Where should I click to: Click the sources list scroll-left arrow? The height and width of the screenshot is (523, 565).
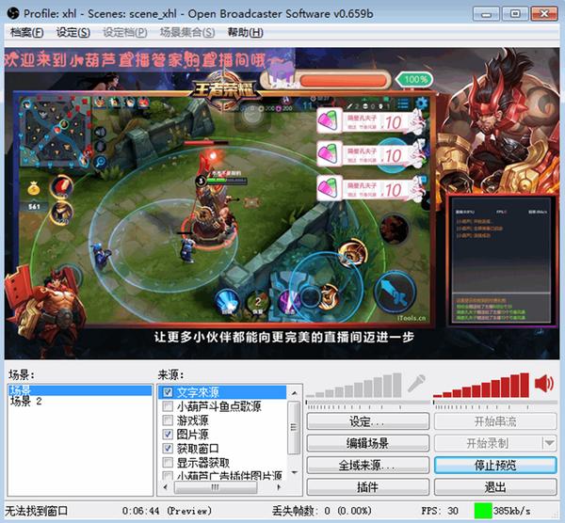(x=166, y=487)
